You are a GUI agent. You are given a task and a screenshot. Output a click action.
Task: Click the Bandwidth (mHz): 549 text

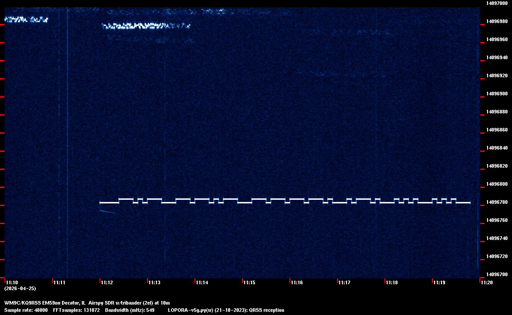pyautogui.click(x=130, y=310)
